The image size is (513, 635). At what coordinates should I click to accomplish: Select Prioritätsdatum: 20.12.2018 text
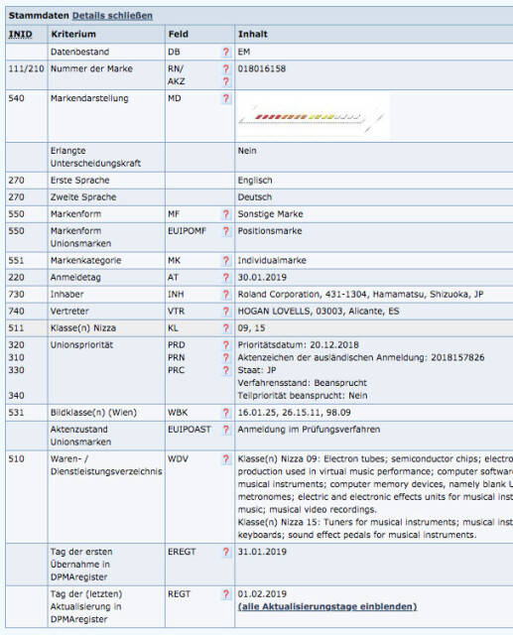298,345
